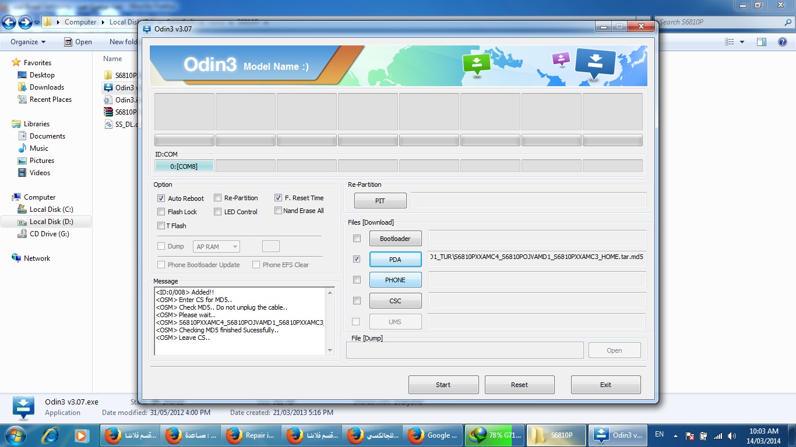Toggle the F. Reset Time checkbox
796x447 pixels.
point(279,198)
